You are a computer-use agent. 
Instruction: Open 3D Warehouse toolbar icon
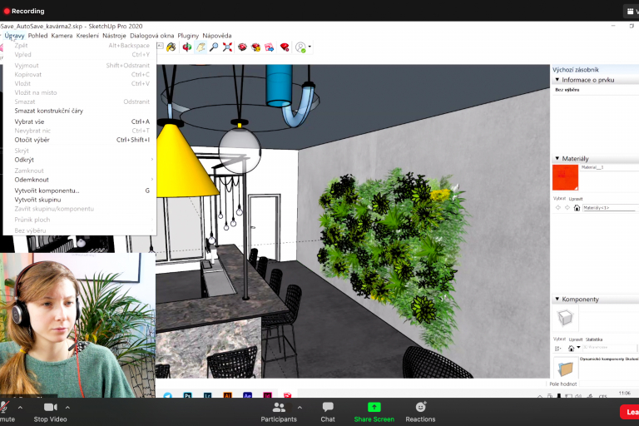tap(242, 47)
